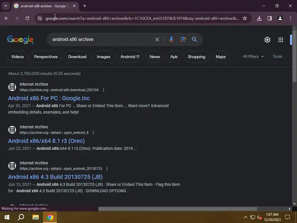
Task: Click the scroll down arrow of page scrollbar
Action: 294,204
